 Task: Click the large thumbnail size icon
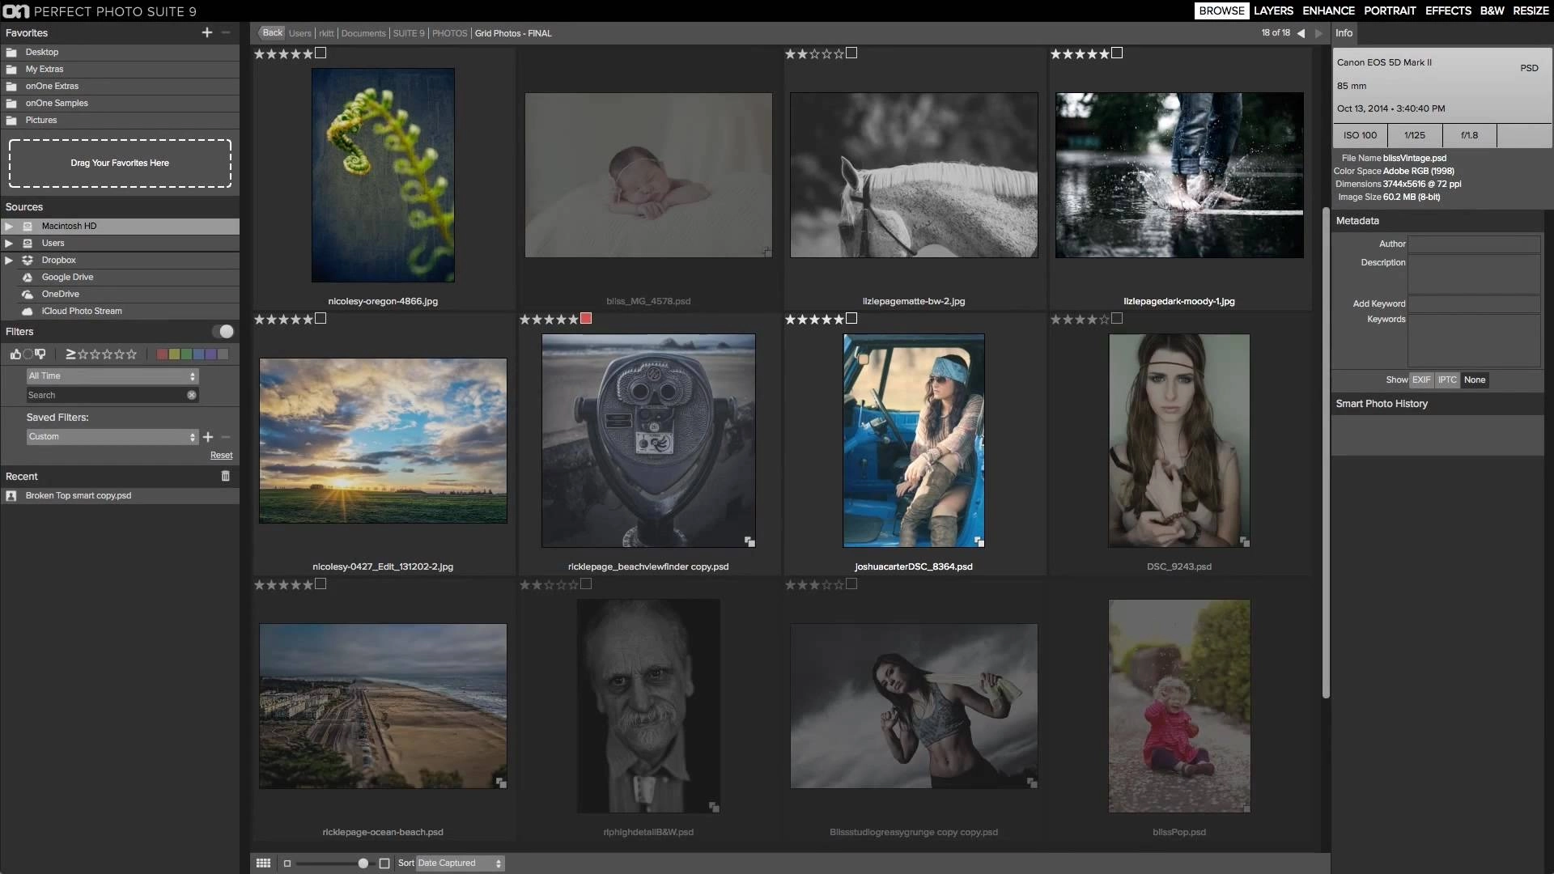pos(384,863)
